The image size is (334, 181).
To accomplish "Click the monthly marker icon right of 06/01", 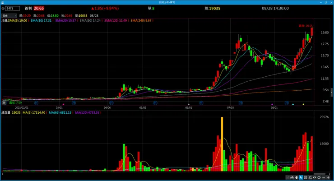I will point(201,103).
